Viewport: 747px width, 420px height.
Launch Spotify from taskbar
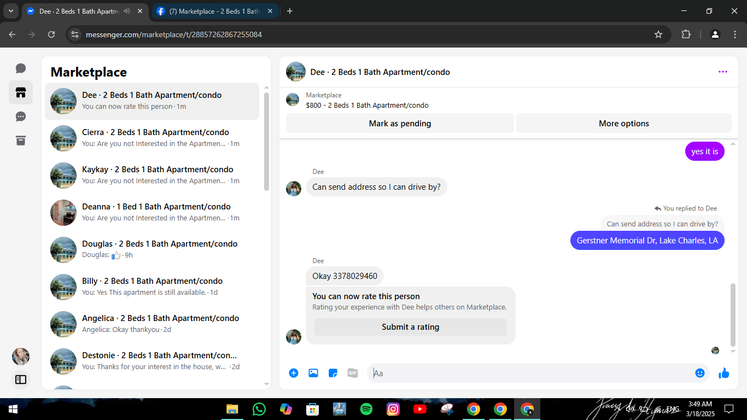coord(366,409)
